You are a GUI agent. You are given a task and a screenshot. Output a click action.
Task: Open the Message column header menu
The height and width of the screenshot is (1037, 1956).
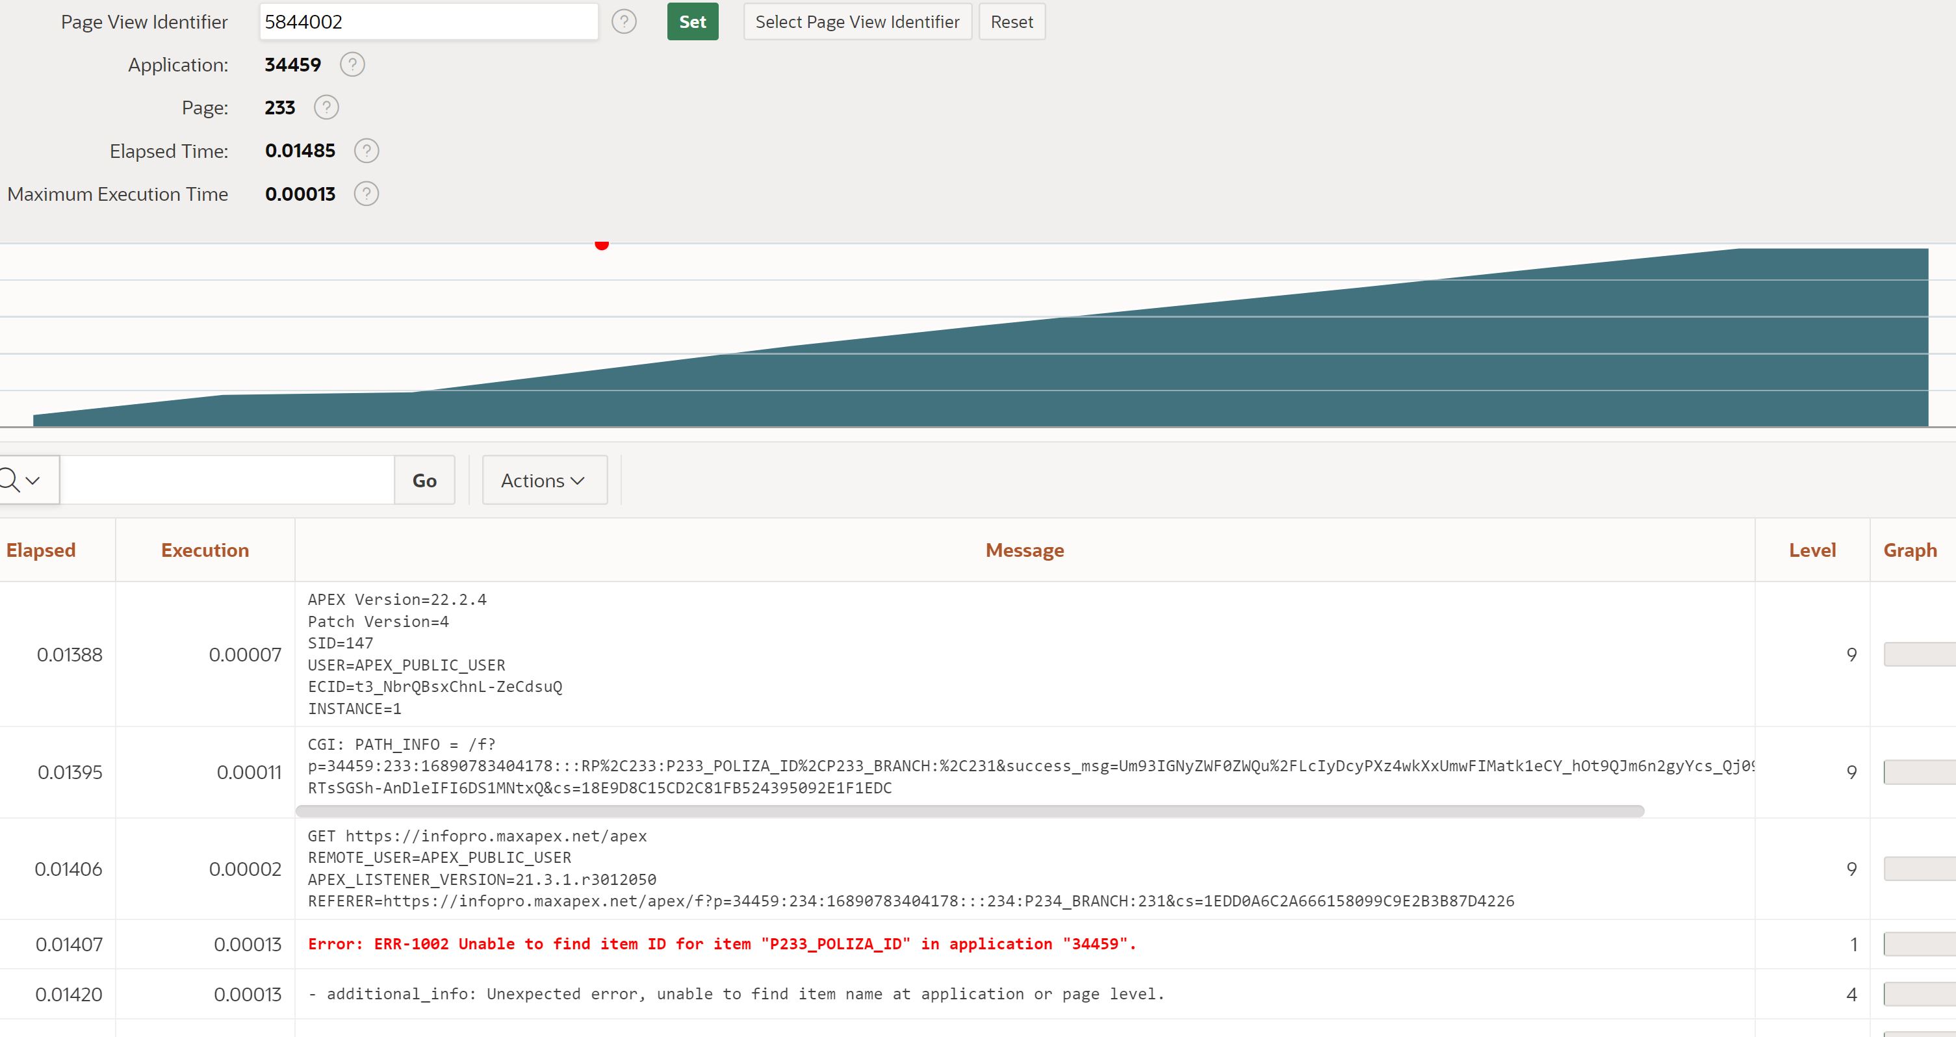pos(1024,550)
